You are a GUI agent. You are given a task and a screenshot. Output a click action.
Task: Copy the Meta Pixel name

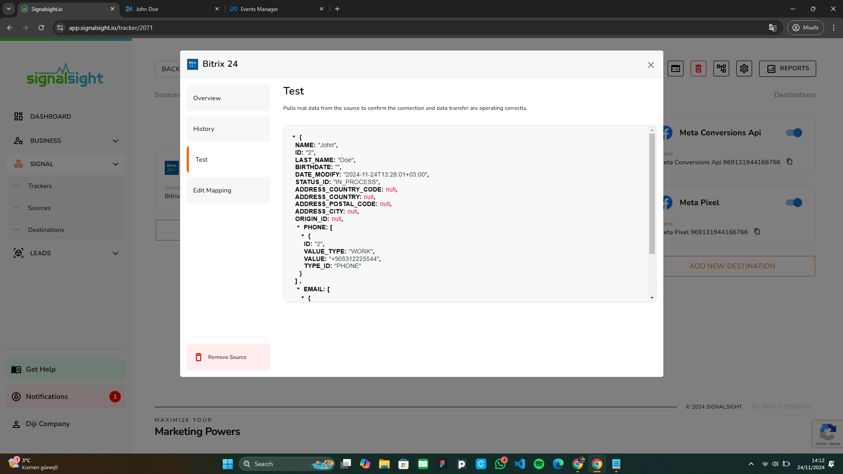pos(757,232)
